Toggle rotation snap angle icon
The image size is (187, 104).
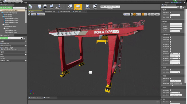[x=143, y=14]
